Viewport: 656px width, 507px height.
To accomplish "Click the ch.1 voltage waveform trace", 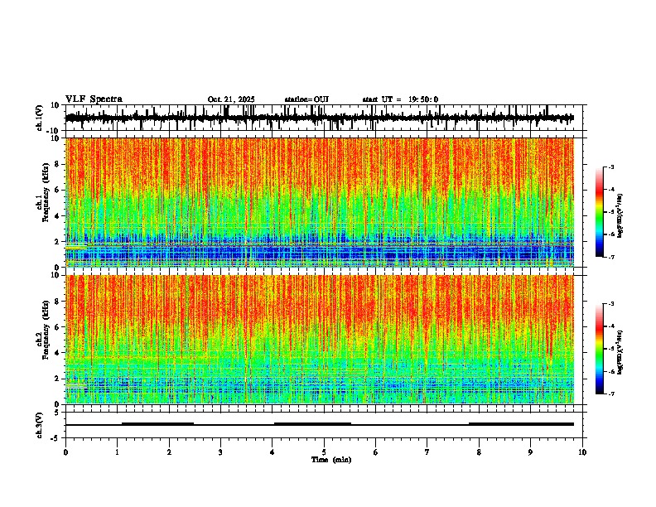I will [x=319, y=118].
